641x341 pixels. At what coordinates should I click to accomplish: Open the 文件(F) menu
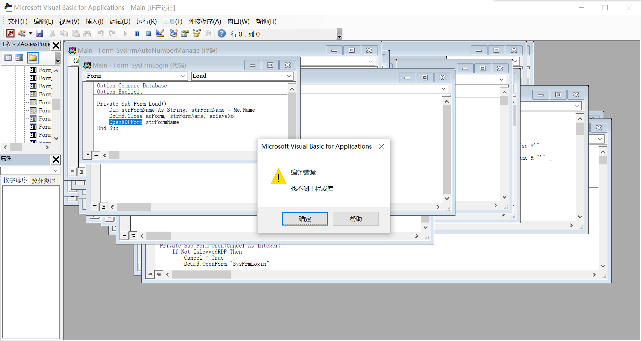18,22
